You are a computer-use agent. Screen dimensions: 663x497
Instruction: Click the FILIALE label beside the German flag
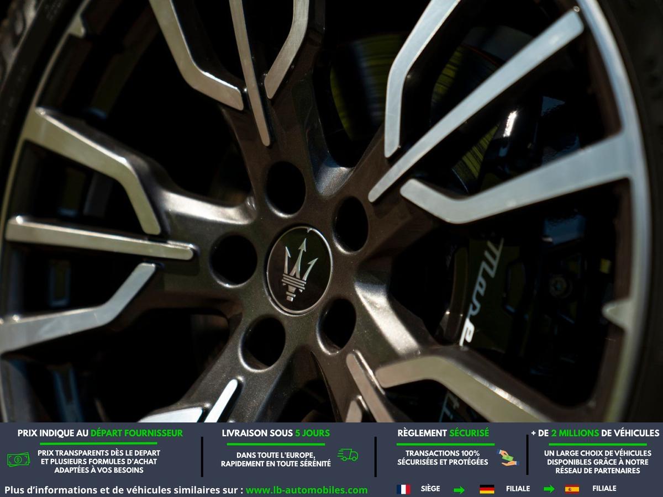518,489
